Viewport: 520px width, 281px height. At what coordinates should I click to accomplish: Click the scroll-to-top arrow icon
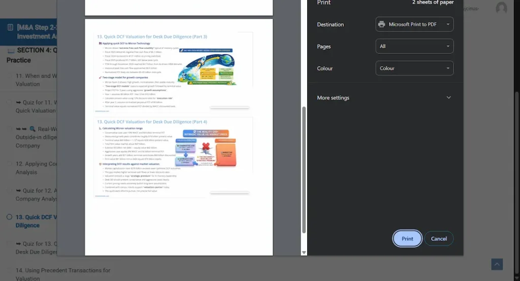pyautogui.click(x=497, y=264)
